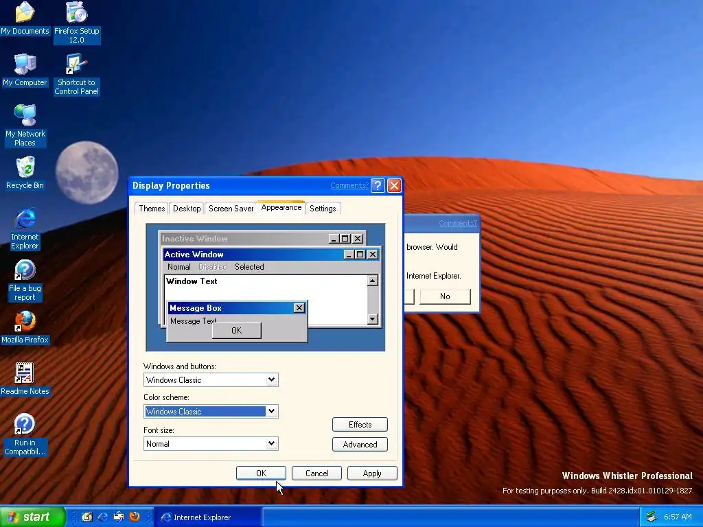Image resolution: width=703 pixels, height=527 pixels.
Task: Open the Font size dropdown
Action: (271, 444)
